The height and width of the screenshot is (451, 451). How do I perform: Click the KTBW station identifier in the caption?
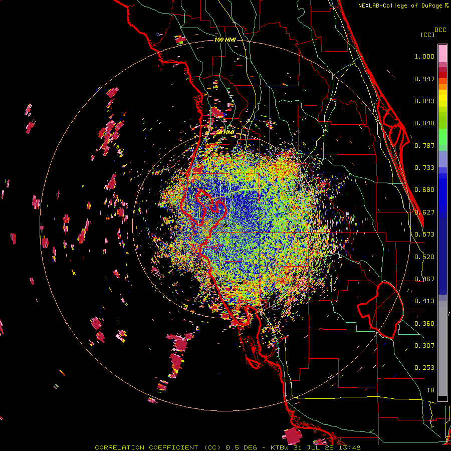pyautogui.click(x=281, y=447)
